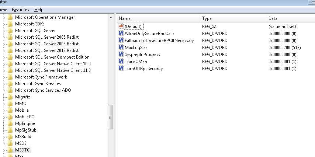Click DWORD icon of TraceCMErr
The image size is (315, 157).
coord(121,61)
